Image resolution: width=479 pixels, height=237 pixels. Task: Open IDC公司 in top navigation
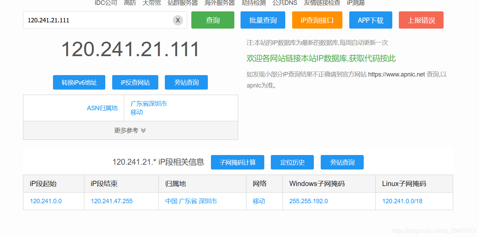(106, 3)
